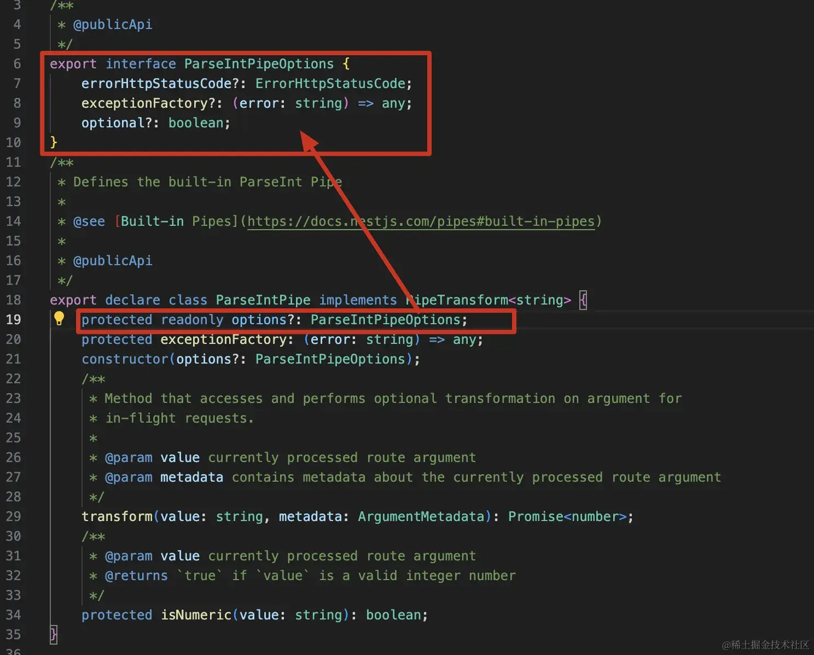Click 'readonly' keyword on line 19
Image resolution: width=814 pixels, height=655 pixels.
point(192,320)
